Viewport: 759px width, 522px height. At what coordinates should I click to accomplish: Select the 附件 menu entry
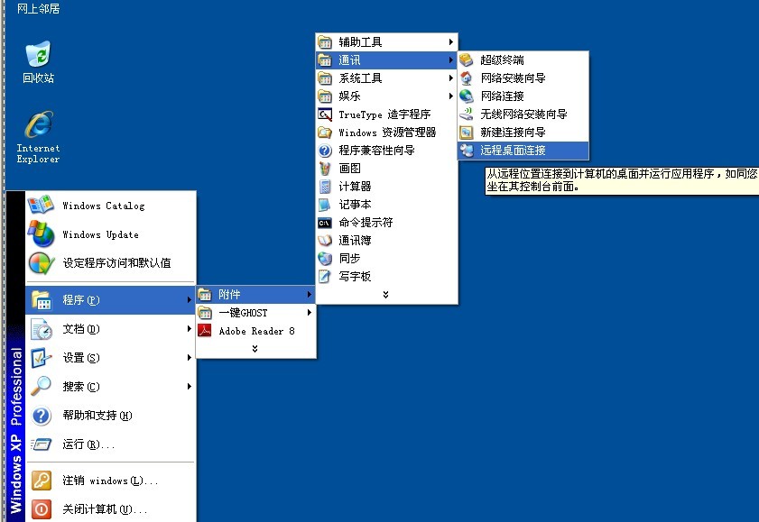(x=255, y=294)
